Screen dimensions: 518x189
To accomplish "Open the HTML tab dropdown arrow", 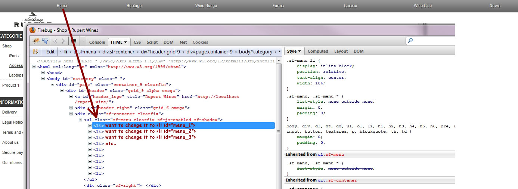I will (x=126, y=42).
